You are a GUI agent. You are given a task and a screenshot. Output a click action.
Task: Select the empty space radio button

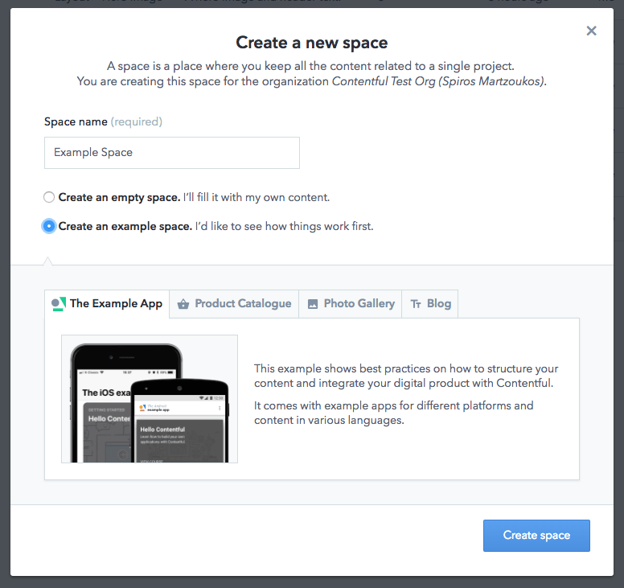[x=50, y=197]
